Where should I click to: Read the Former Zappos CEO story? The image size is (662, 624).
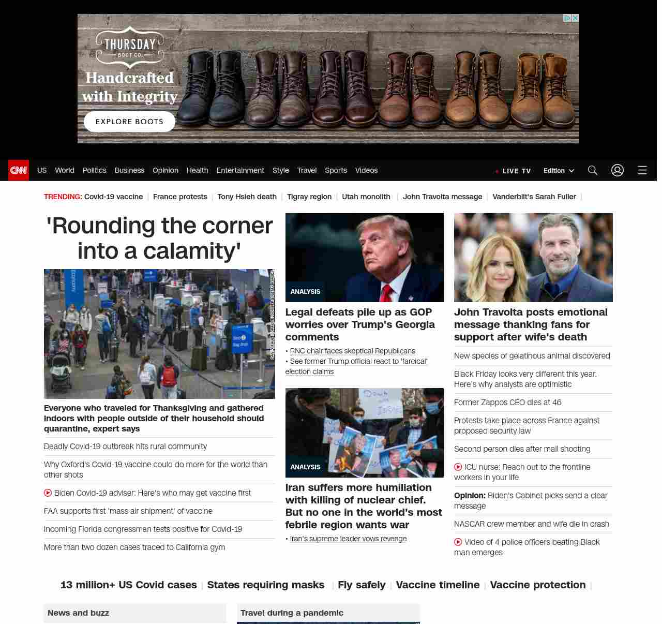coord(507,403)
